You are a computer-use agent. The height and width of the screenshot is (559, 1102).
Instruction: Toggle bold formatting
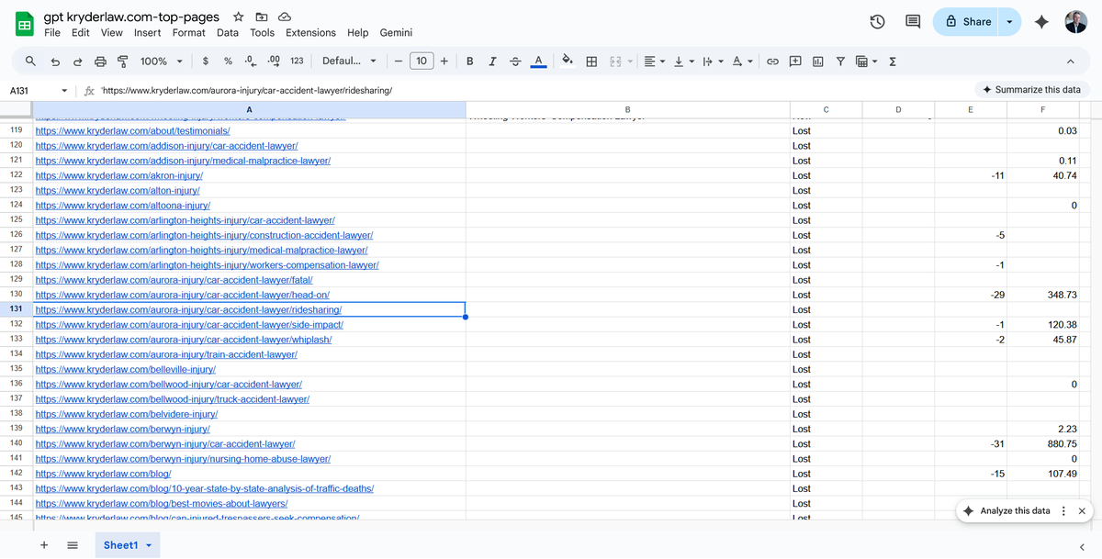[x=470, y=61]
